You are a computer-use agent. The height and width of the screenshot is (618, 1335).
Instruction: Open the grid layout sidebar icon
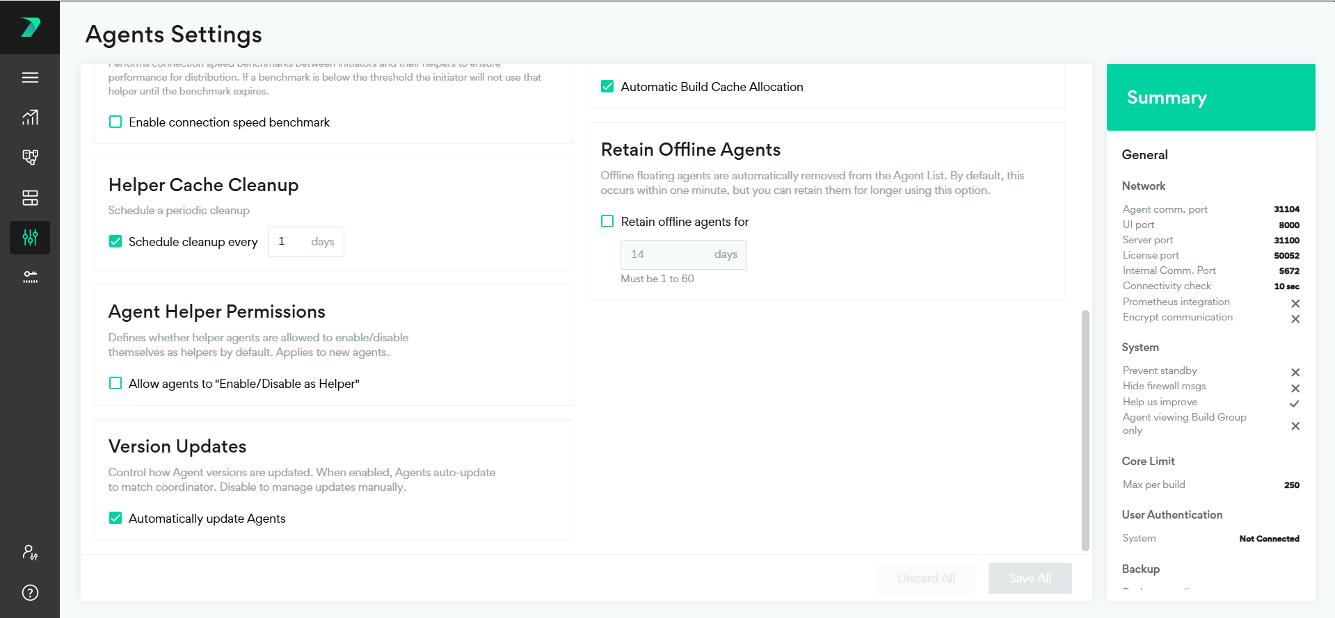pyautogui.click(x=30, y=198)
